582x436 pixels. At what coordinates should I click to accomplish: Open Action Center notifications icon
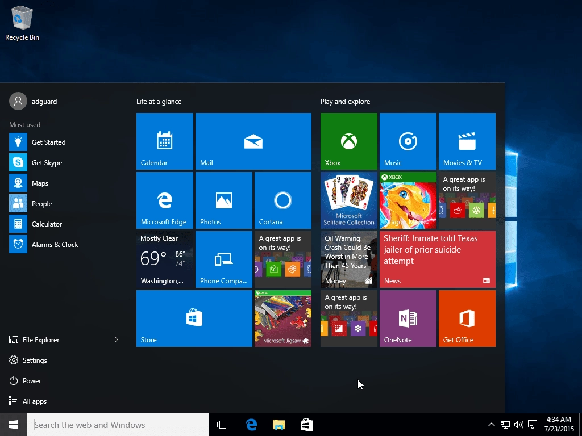click(x=533, y=425)
